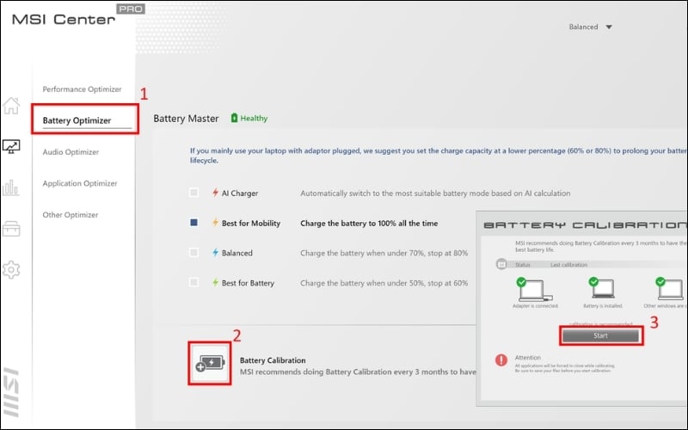Open the bar chart monitoring icon
The height and width of the screenshot is (430, 688).
[x=11, y=187]
